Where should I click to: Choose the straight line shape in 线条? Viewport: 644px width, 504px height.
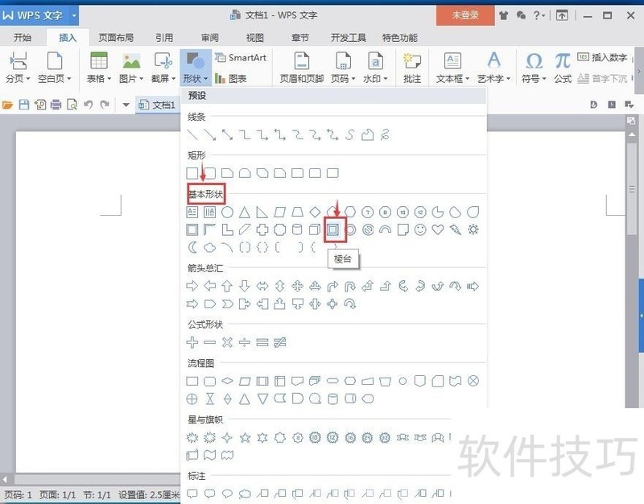coord(192,134)
